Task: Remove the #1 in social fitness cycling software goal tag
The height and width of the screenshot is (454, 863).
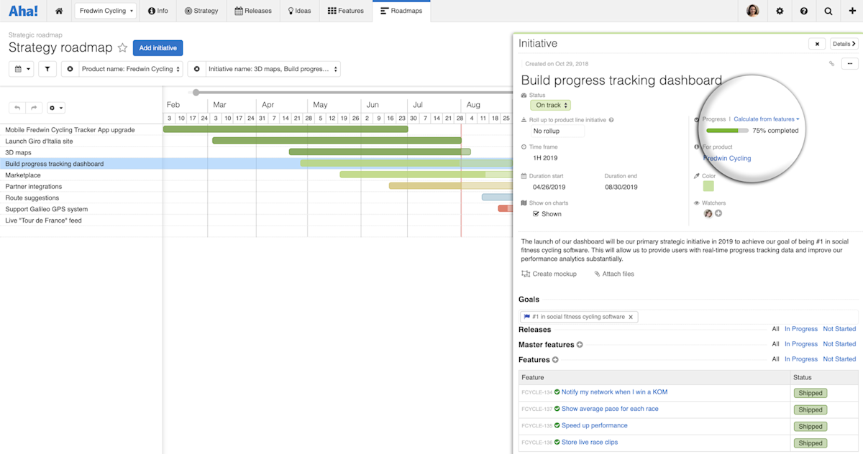Action: pos(631,316)
